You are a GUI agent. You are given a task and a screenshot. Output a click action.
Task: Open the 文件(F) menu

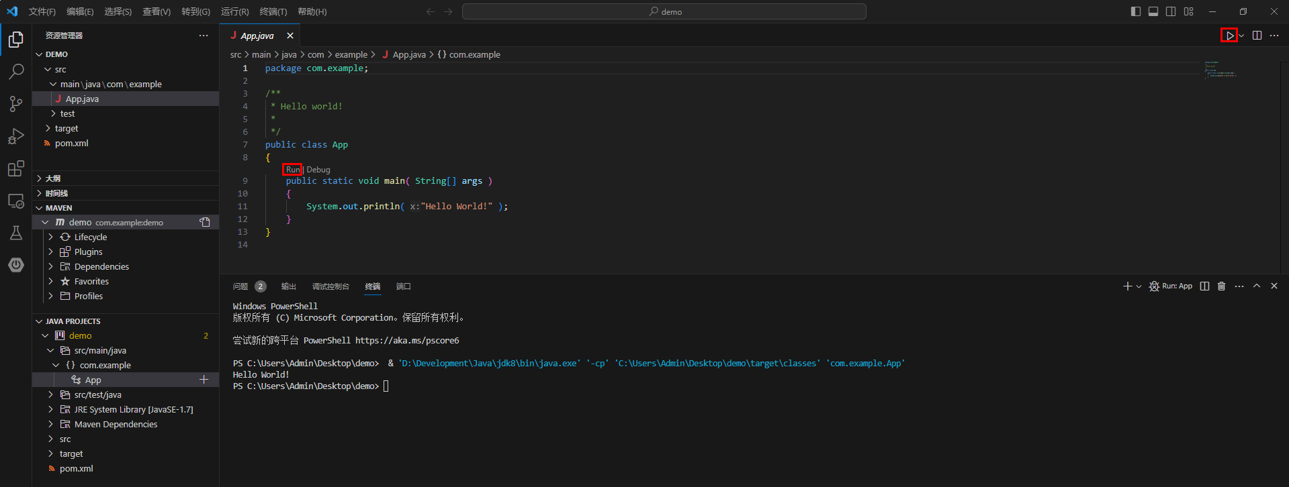[42, 11]
